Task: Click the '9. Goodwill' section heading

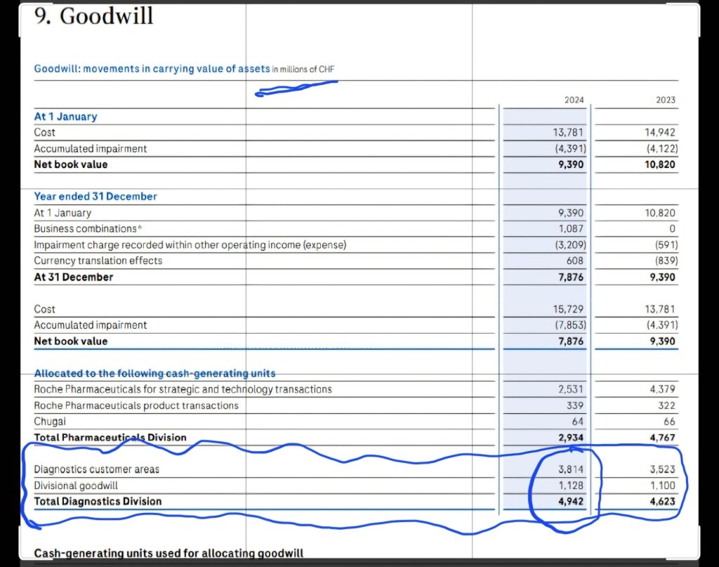Action: [93, 16]
